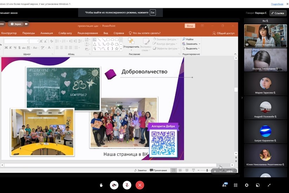Click Что вы хотите сделать search field
289x193 pixels.
pyautogui.click(x=144, y=33)
